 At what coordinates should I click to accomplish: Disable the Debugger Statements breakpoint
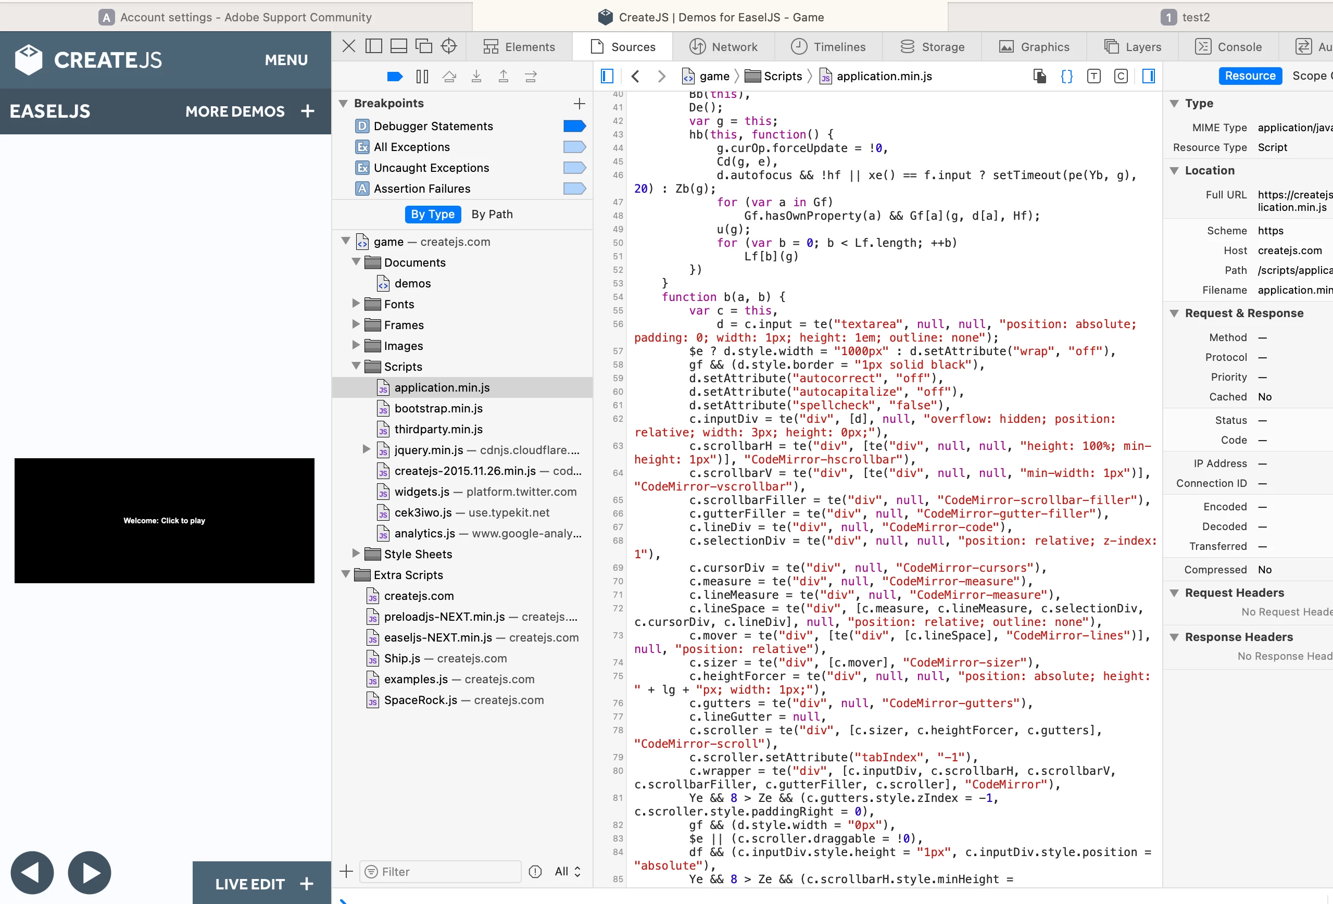click(574, 126)
